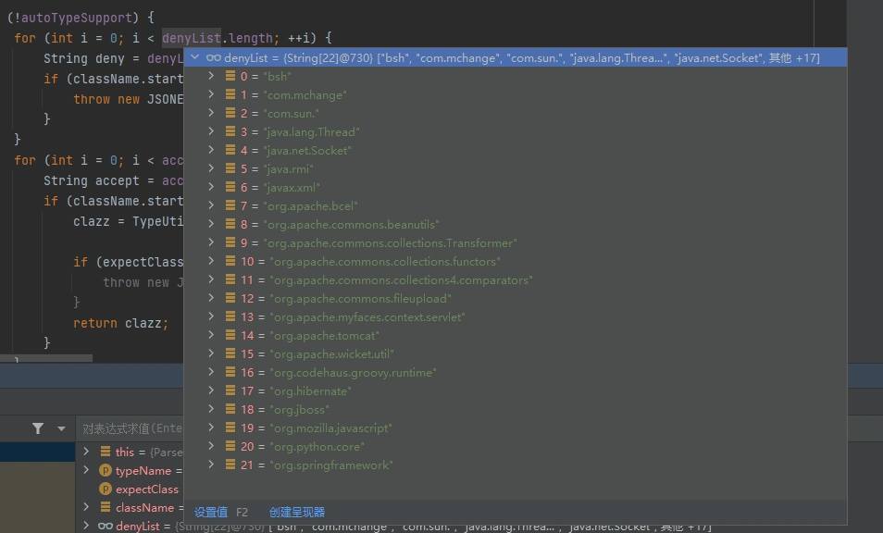
Task: Click the filter funnel icon in variables panel
Action: tap(38, 428)
